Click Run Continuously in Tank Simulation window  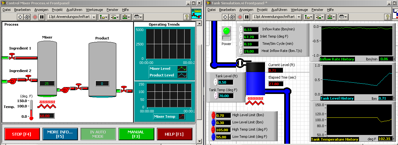coord(232,17)
